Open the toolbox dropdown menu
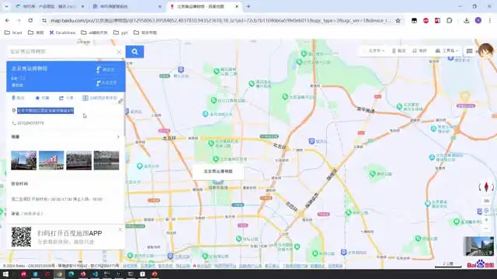The image size is (497, 279). point(447,50)
